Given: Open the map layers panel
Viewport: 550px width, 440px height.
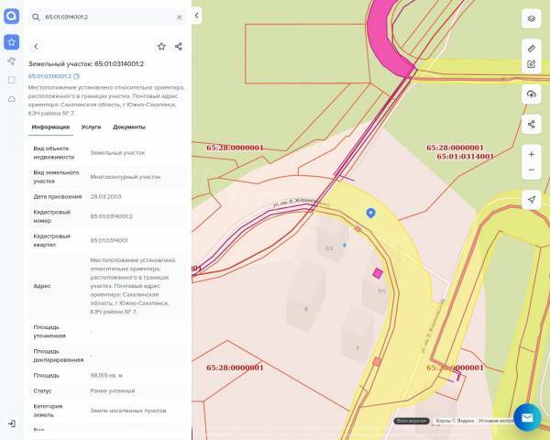Looking at the screenshot, I should coord(531,18).
